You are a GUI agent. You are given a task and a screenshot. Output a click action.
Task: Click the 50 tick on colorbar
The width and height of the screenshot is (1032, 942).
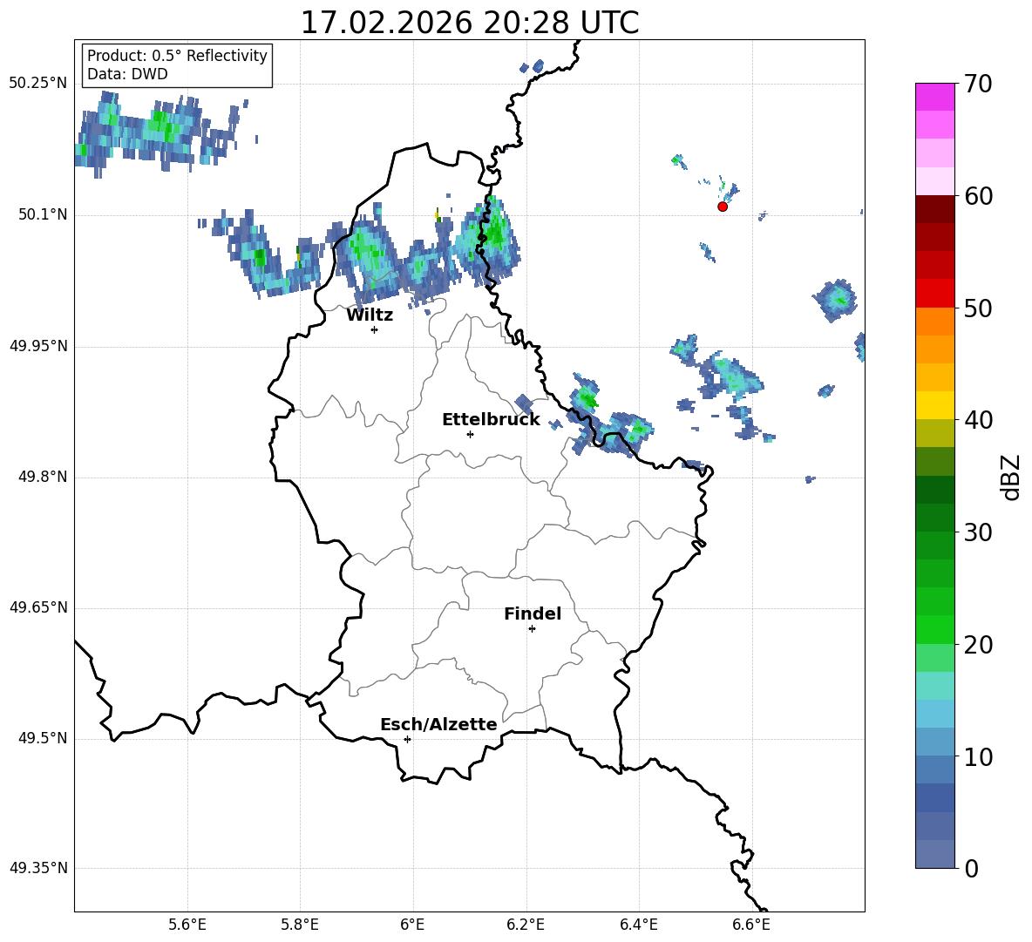[978, 308]
